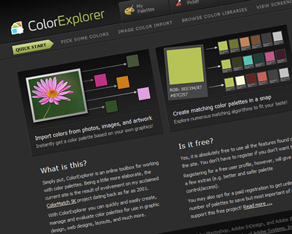Select Browse Color Libraries menu item
Image resolution: width=292 pixels, height=234 pixels.
(x=214, y=15)
